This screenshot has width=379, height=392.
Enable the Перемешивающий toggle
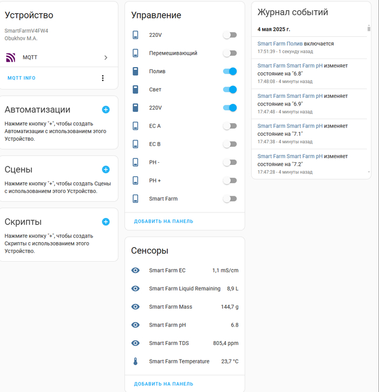[x=230, y=53]
